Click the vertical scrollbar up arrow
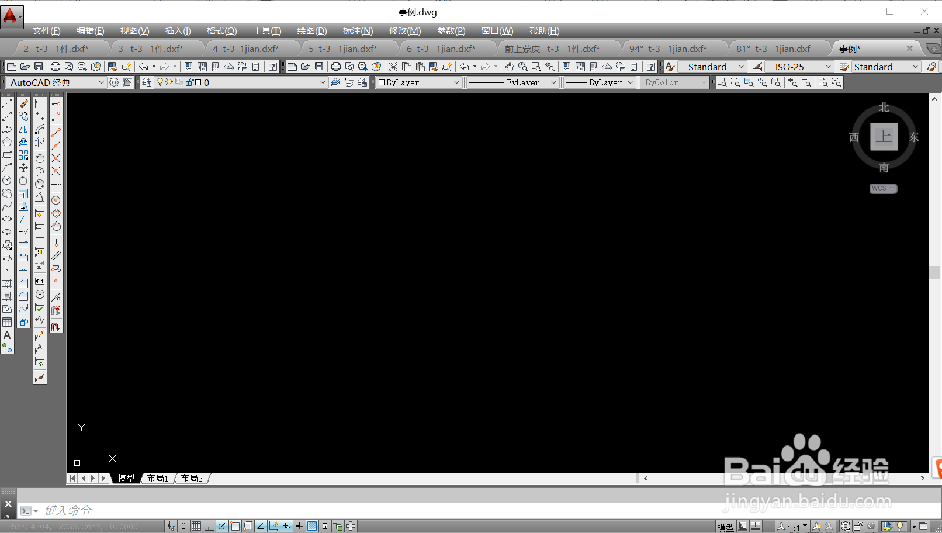Viewport: 942px width, 533px height. click(934, 99)
